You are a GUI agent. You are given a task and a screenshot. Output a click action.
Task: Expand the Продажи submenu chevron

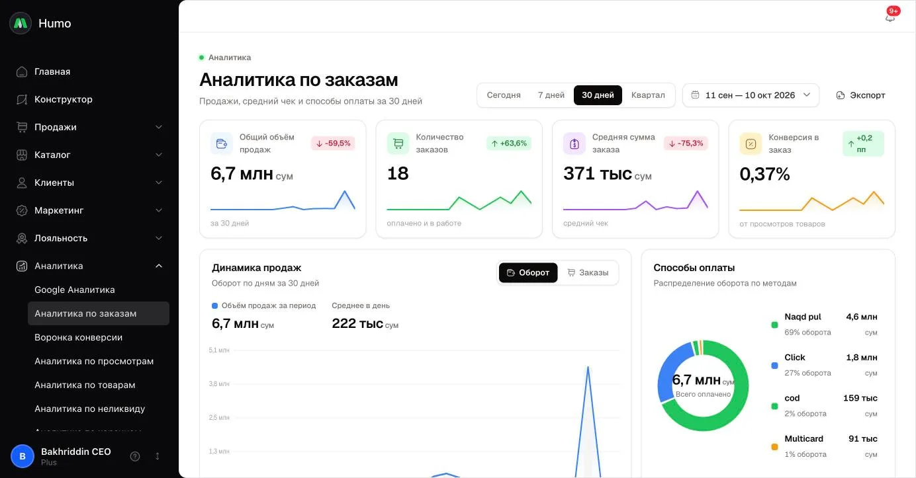[159, 127]
